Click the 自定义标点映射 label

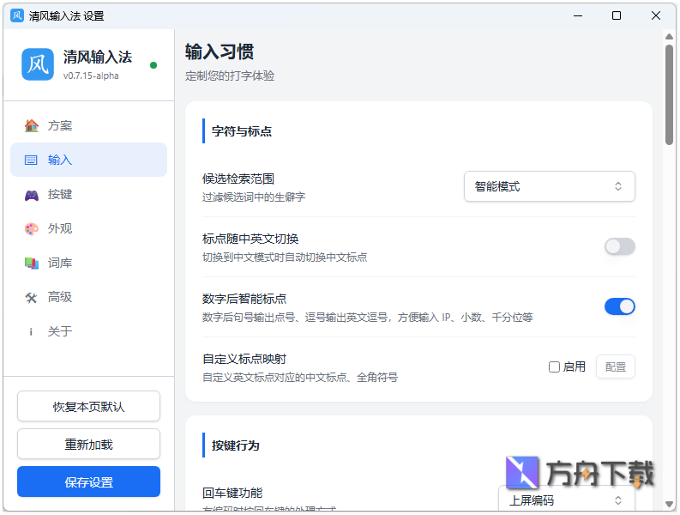tap(244, 359)
